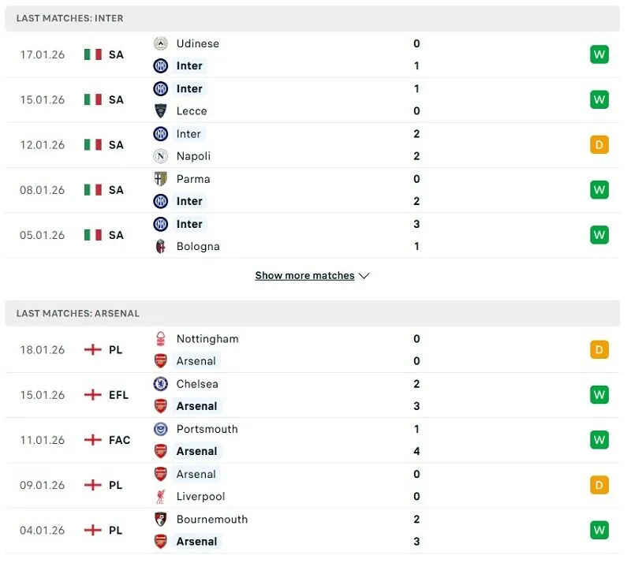Click the D badge on Nottingham match
This screenshot has width=631, height=563.
click(x=599, y=349)
